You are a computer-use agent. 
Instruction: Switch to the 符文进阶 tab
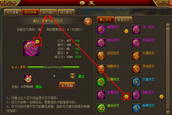(x=48, y=12)
